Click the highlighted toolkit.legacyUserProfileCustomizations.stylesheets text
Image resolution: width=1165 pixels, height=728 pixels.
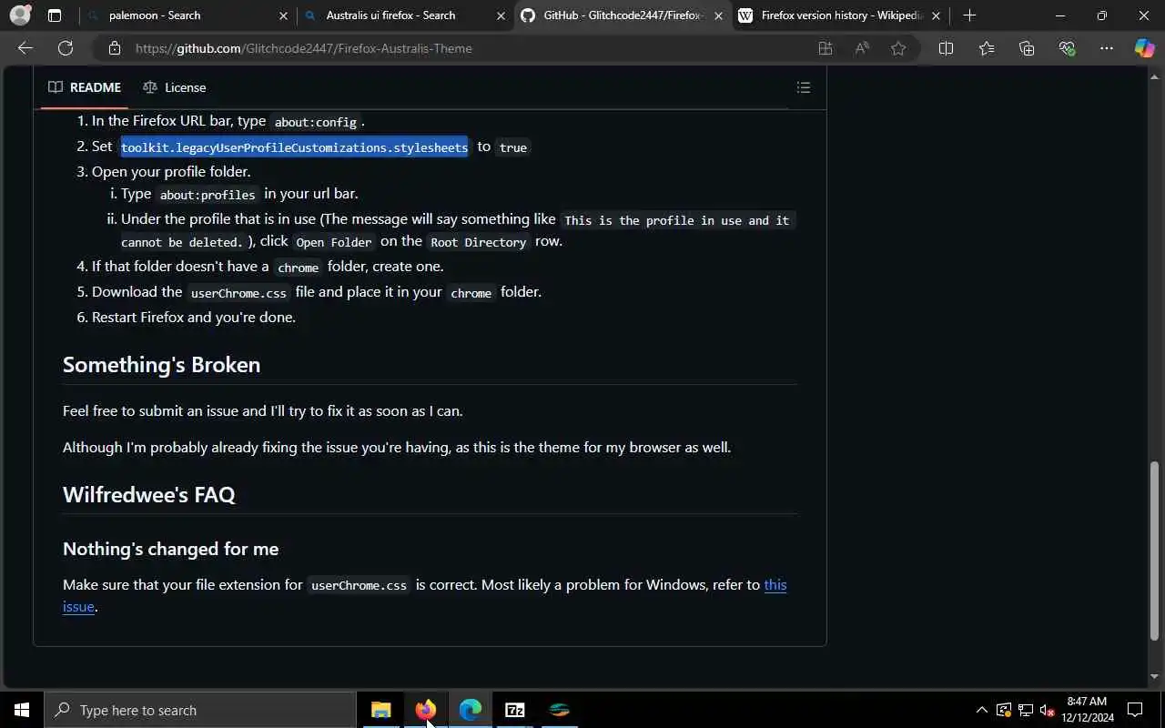(x=294, y=147)
